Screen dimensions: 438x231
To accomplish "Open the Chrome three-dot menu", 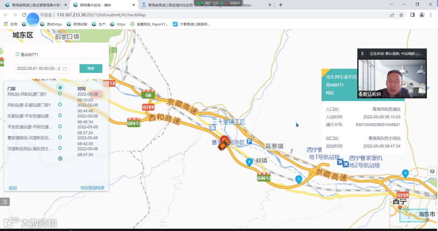I will click(x=431, y=15).
